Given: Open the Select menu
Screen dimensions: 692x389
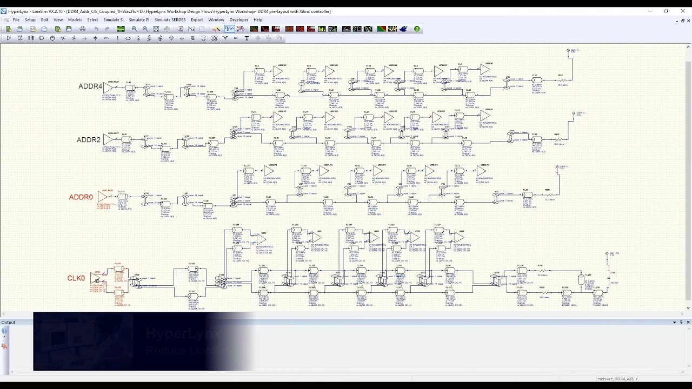Looking at the screenshot, I should pyautogui.click(x=92, y=20).
